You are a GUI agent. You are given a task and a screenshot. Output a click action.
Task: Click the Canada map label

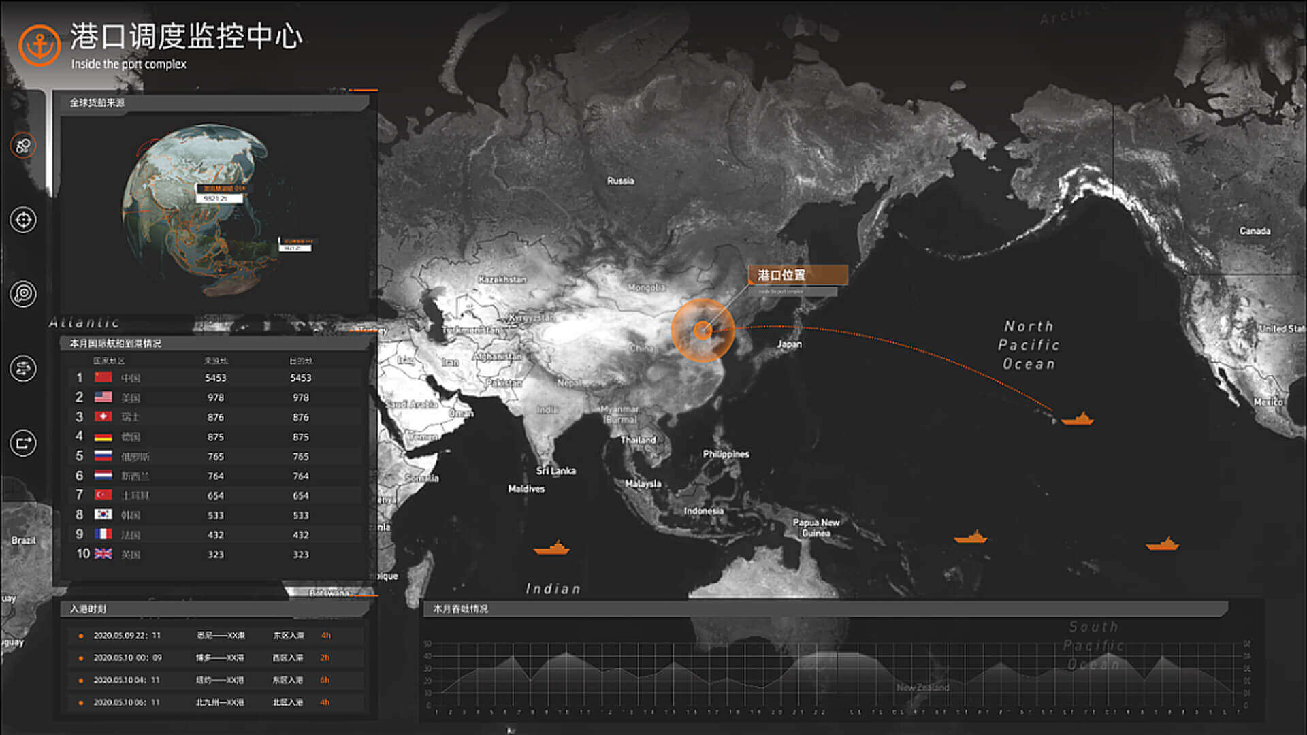[1255, 231]
